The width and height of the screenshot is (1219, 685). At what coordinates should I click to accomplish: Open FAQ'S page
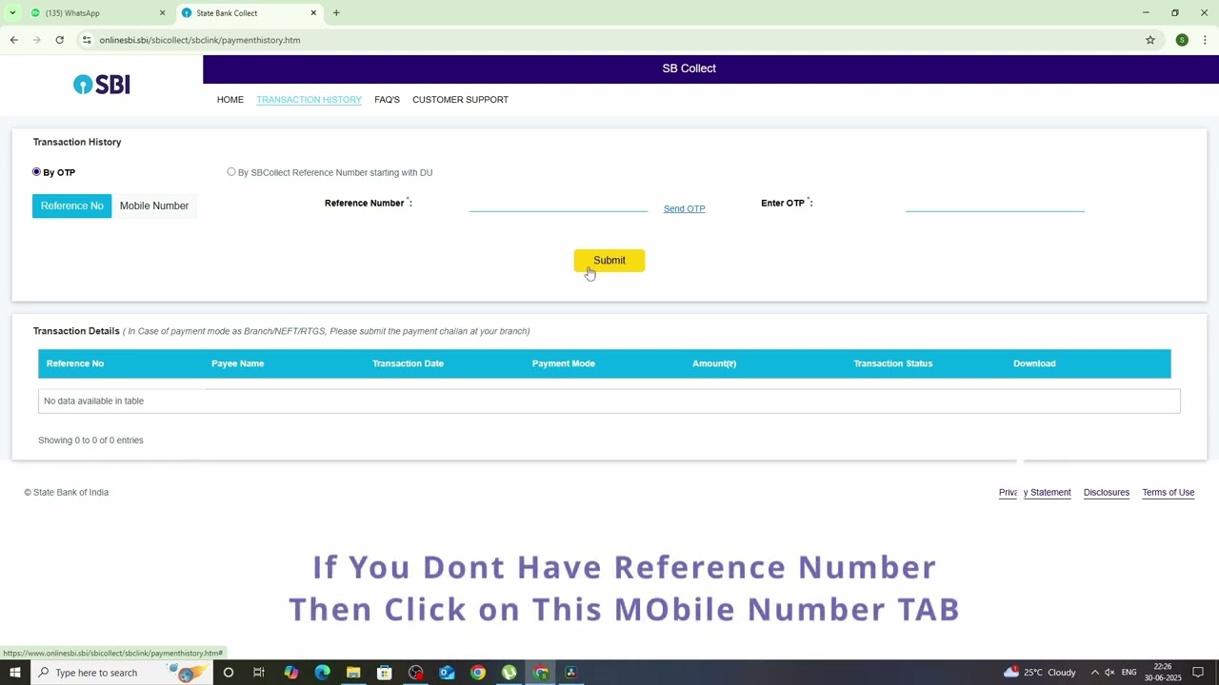(x=387, y=100)
